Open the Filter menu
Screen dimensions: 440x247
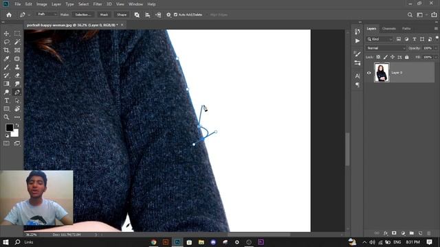(x=98, y=4)
